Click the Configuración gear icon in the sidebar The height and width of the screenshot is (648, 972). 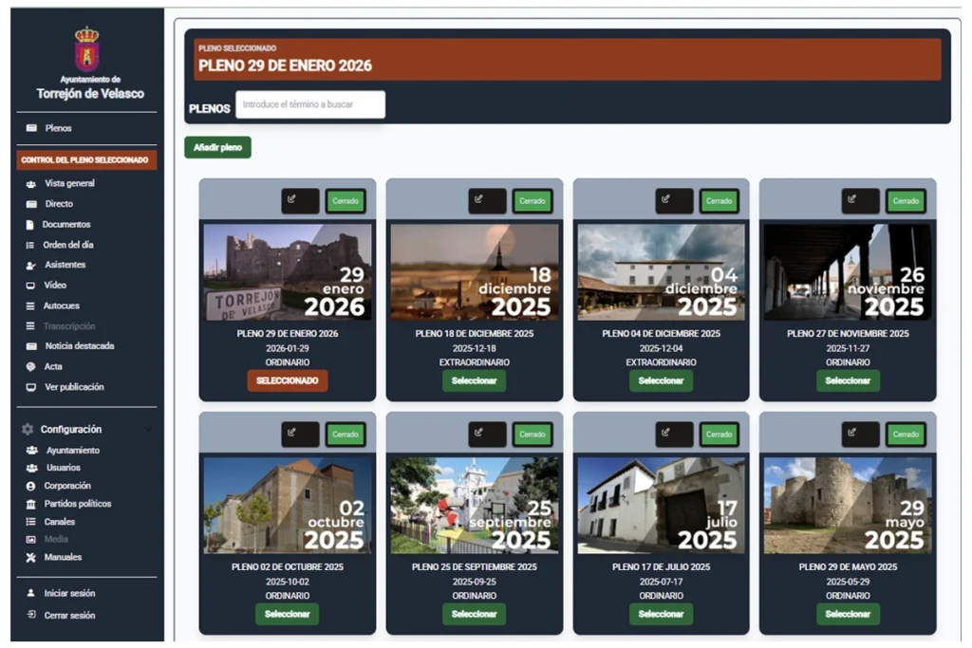pyautogui.click(x=28, y=429)
